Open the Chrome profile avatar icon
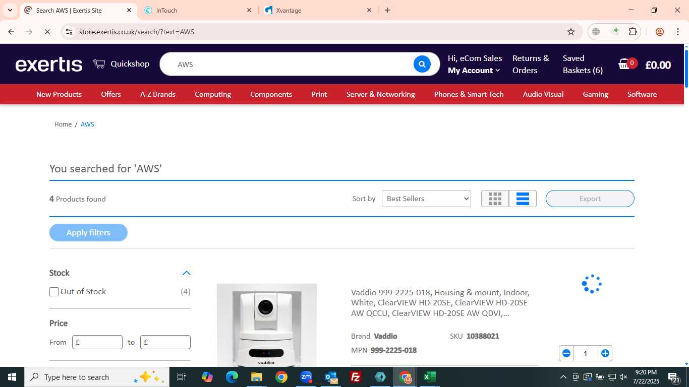689x387 pixels. (660, 32)
